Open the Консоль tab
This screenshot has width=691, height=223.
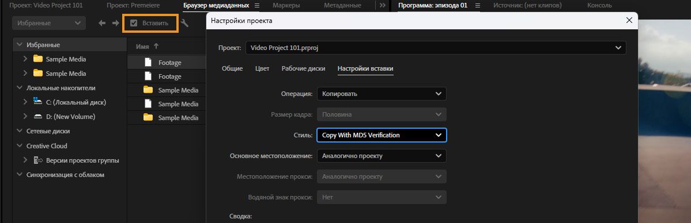[x=599, y=6]
